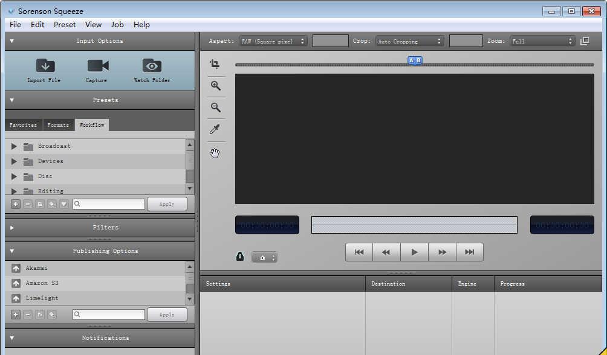Screen dimensions: 607x355
Task: Click the Publishing Options search field
Action: click(109, 315)
